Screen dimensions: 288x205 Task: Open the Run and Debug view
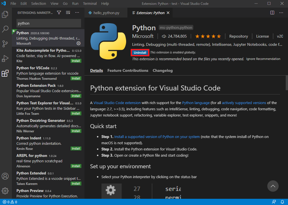5,59
